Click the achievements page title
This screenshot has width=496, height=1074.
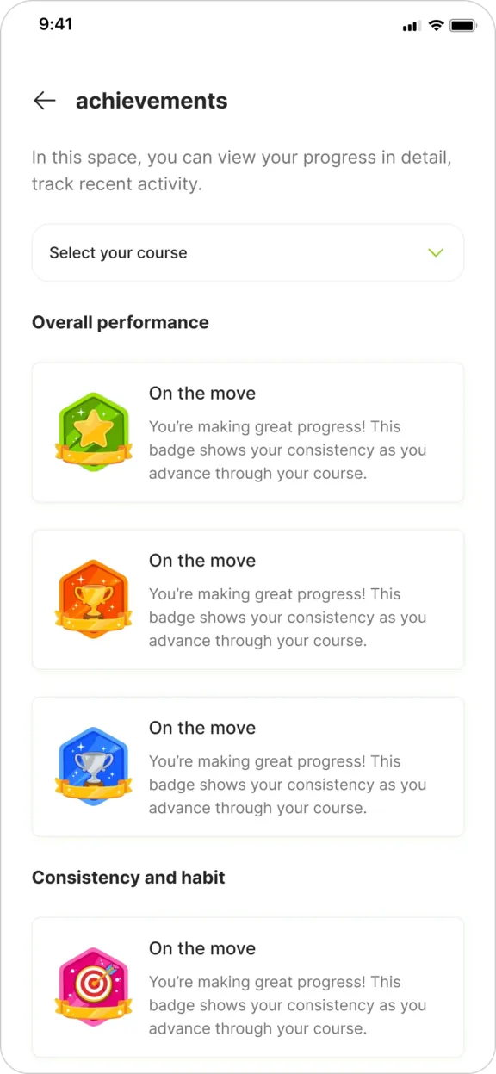[x=152, y=101]
